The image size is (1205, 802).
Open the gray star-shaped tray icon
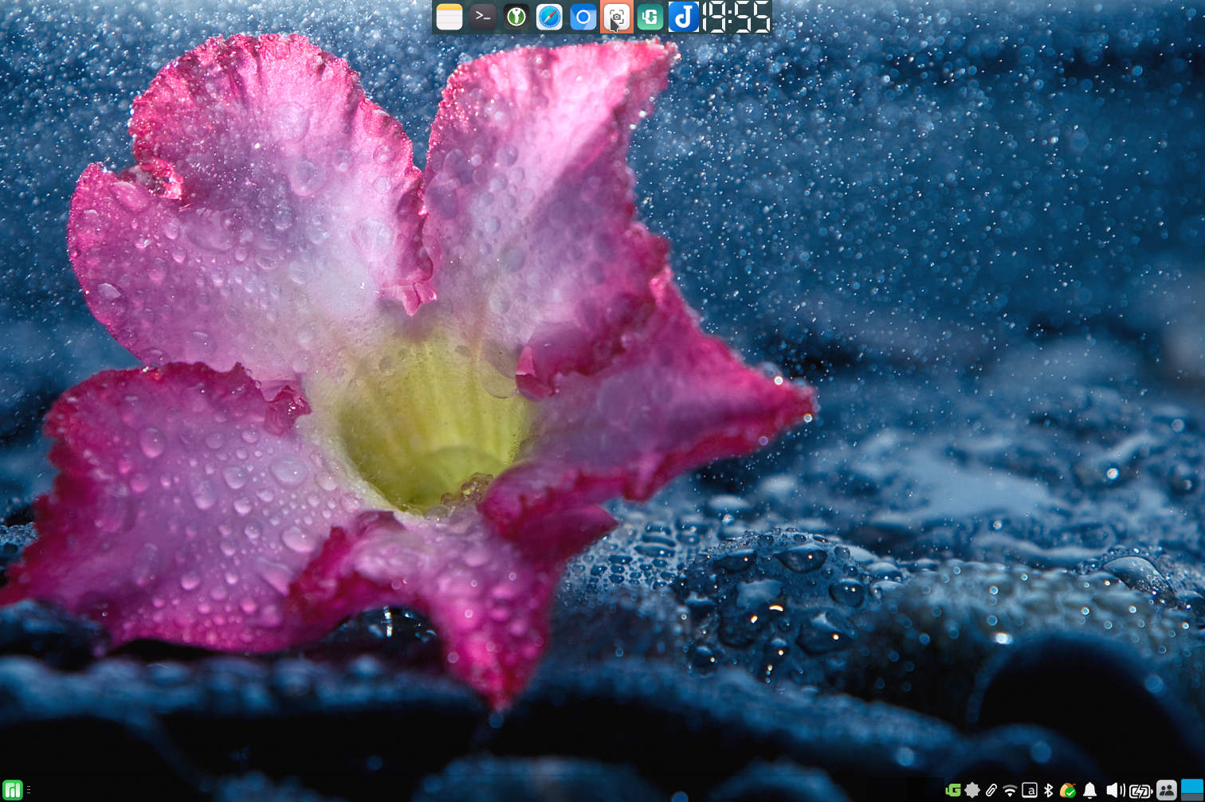(x=971, y=790)
